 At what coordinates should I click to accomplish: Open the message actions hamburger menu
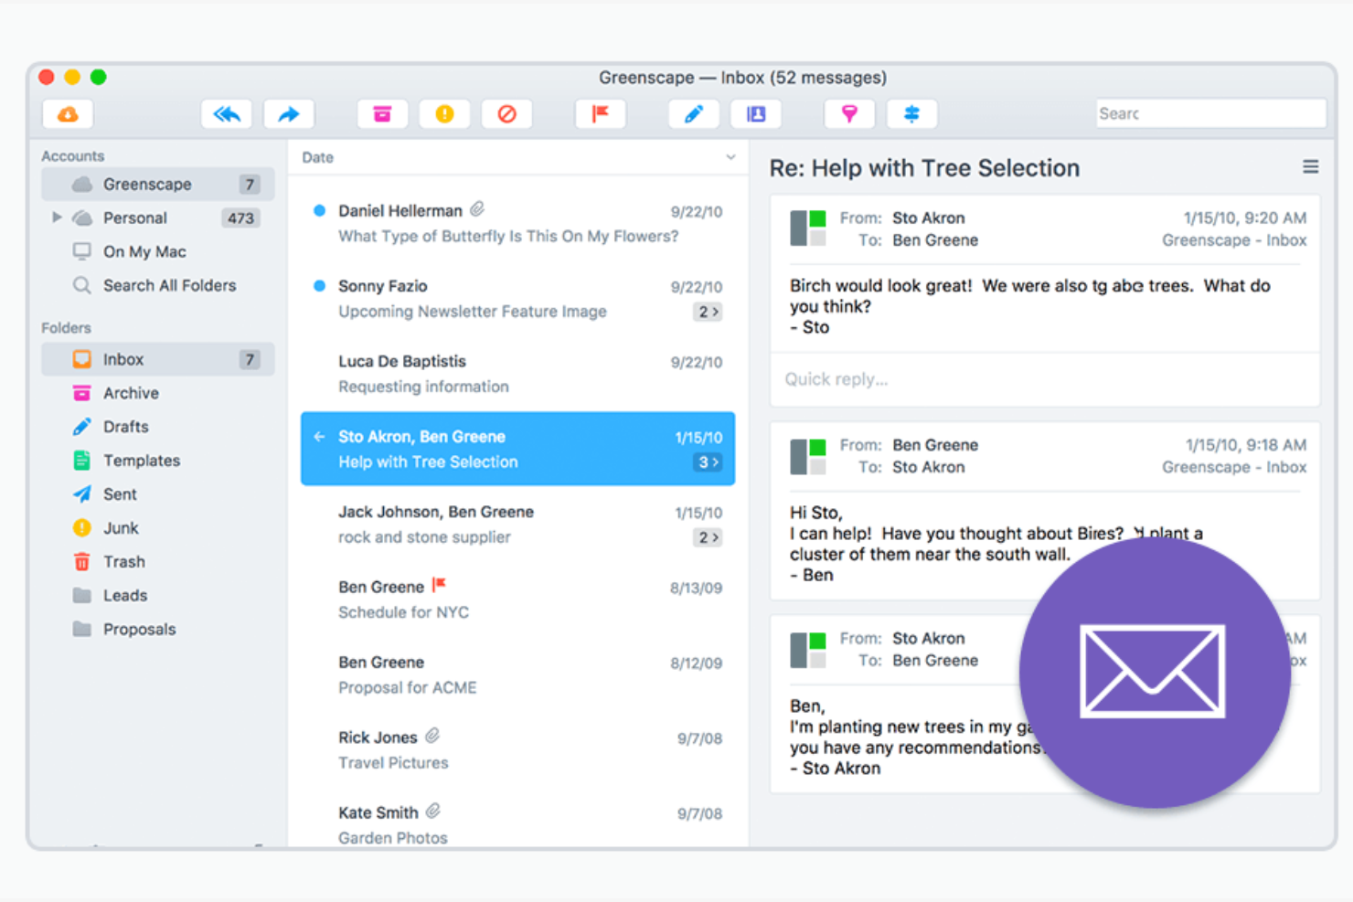[1311, 166]
